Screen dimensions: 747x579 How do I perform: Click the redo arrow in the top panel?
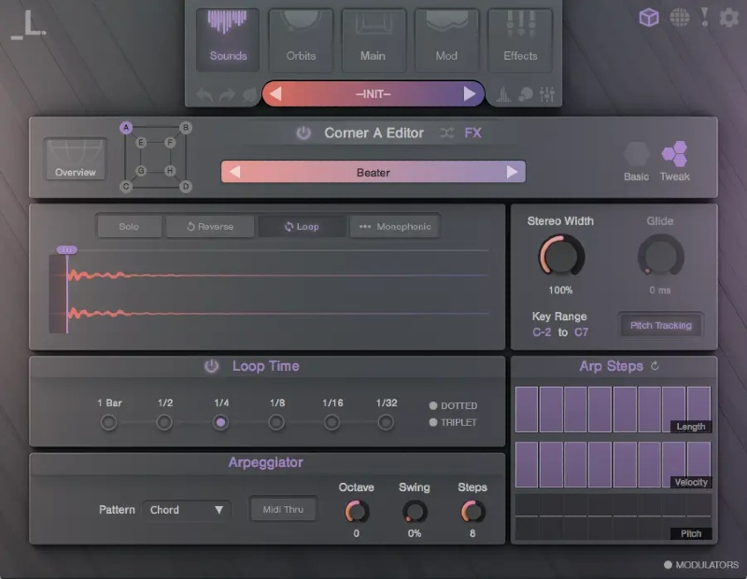point(224,93)
